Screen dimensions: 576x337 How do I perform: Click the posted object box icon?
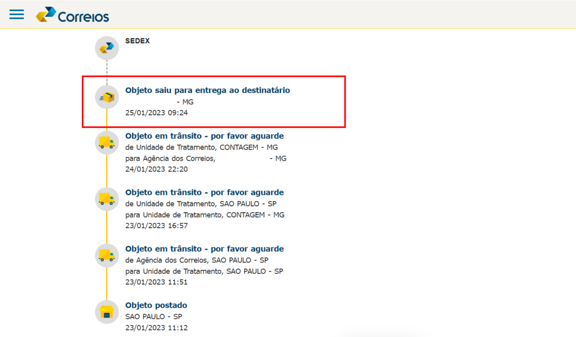(x=107, y=312)
